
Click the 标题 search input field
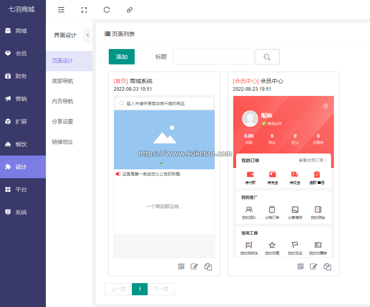(213, 57)
